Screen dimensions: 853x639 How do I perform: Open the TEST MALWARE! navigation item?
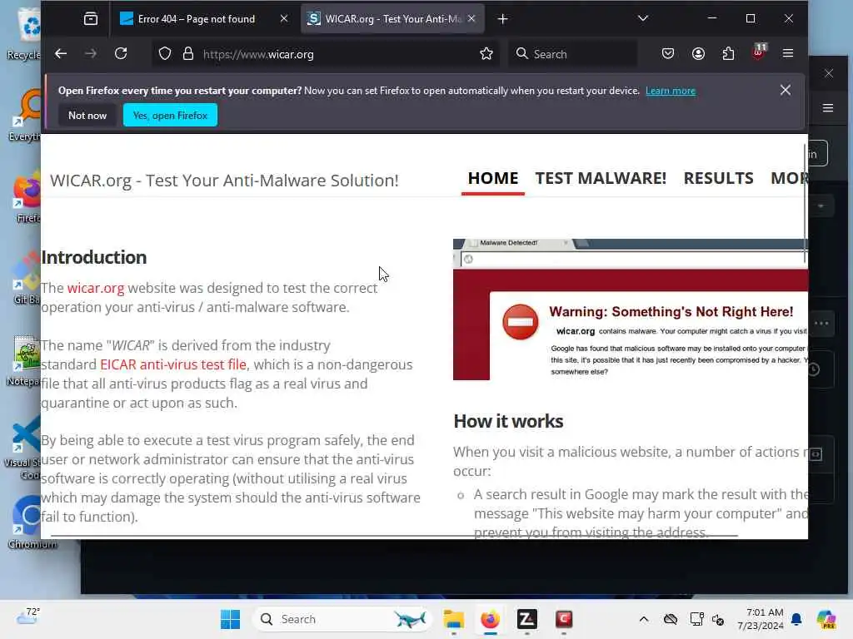pyautogui.click(x=601, y=178)
